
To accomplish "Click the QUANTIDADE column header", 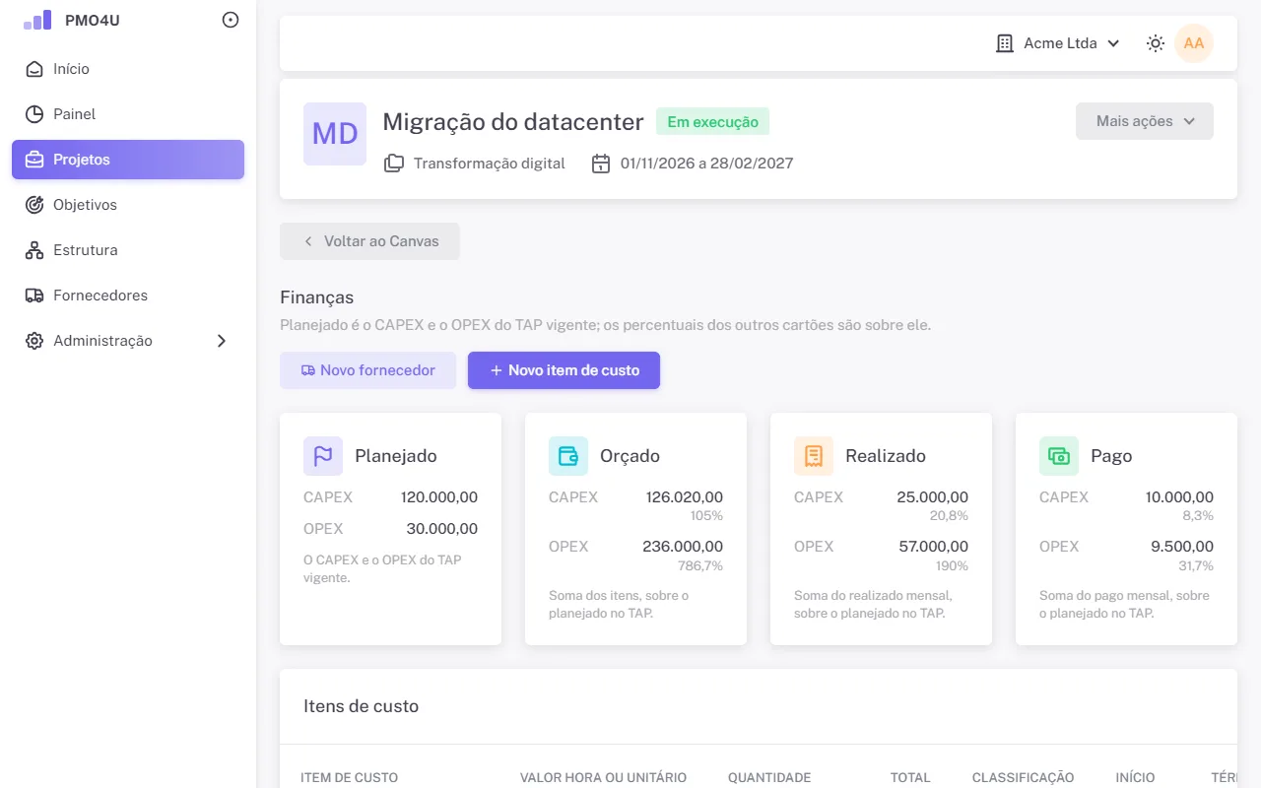I will (x=769, y=778).
